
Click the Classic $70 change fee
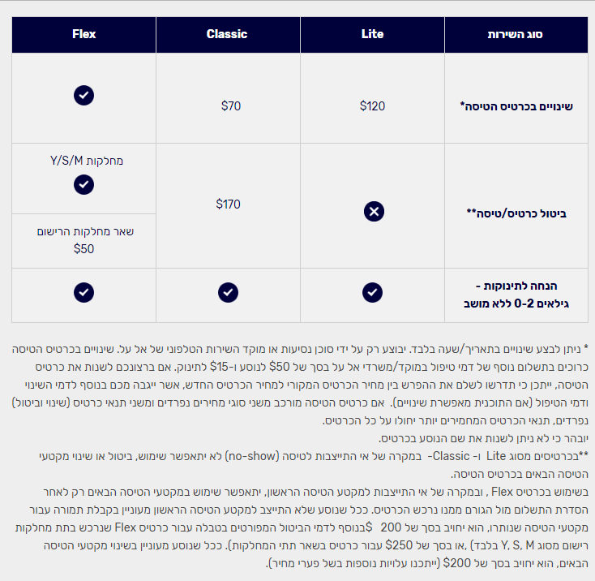[231, 105]
